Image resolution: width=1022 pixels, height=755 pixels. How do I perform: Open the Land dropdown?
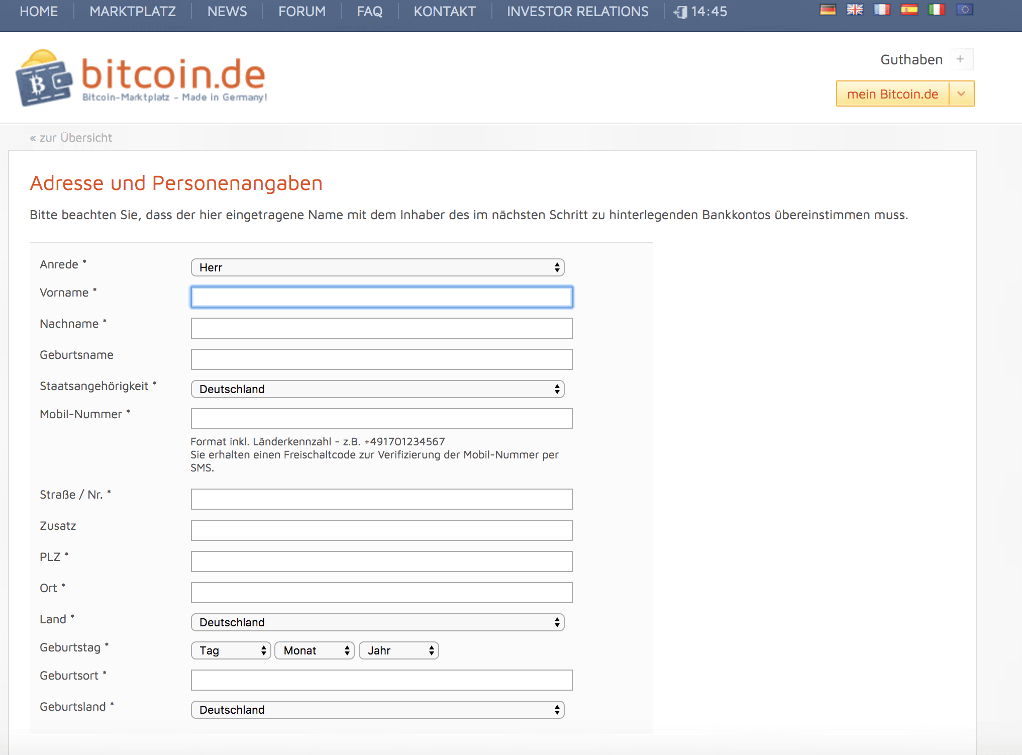pos(378,622)
